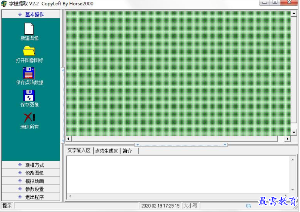Minimize the 字模提取 window
The height and width of the screenshot is (212, 300).
pos(265,2)
